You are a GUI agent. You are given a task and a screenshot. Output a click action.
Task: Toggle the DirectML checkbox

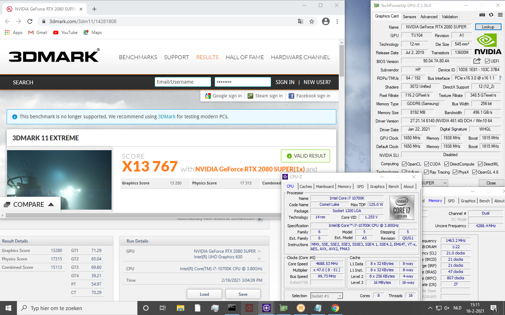point(480,164)
